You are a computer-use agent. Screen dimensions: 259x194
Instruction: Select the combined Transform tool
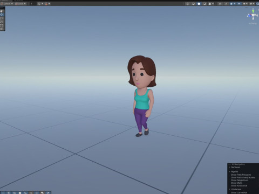2,29
